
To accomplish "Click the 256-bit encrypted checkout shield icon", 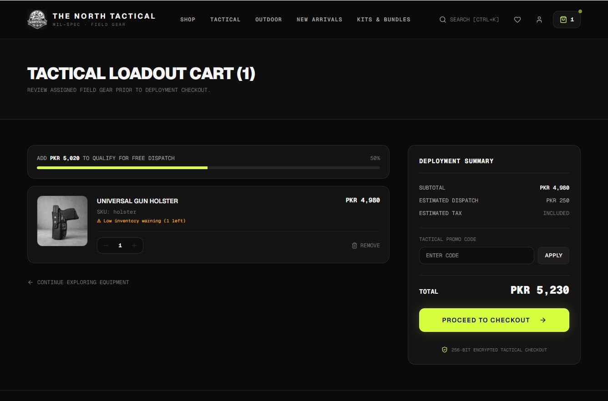I will (445, 350).
